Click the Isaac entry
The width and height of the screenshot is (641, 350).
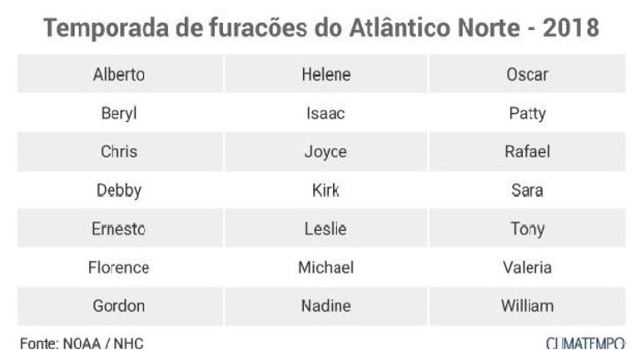(325, 113)
